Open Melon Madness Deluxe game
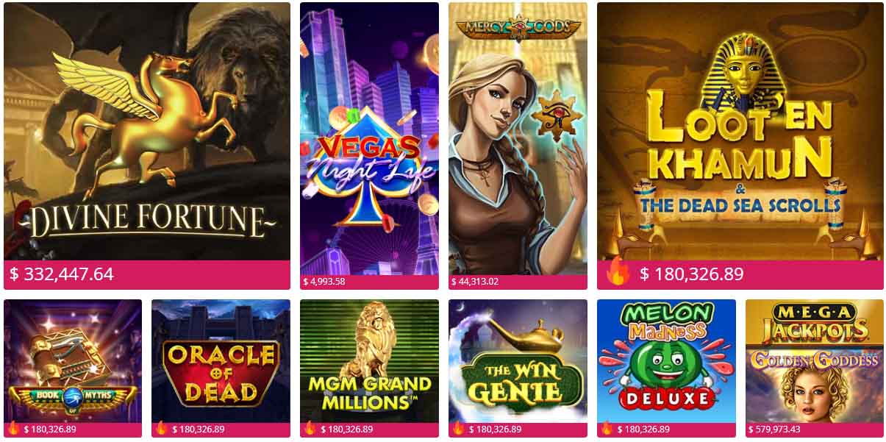The image size is (886, 442). [x=666, y=361]
